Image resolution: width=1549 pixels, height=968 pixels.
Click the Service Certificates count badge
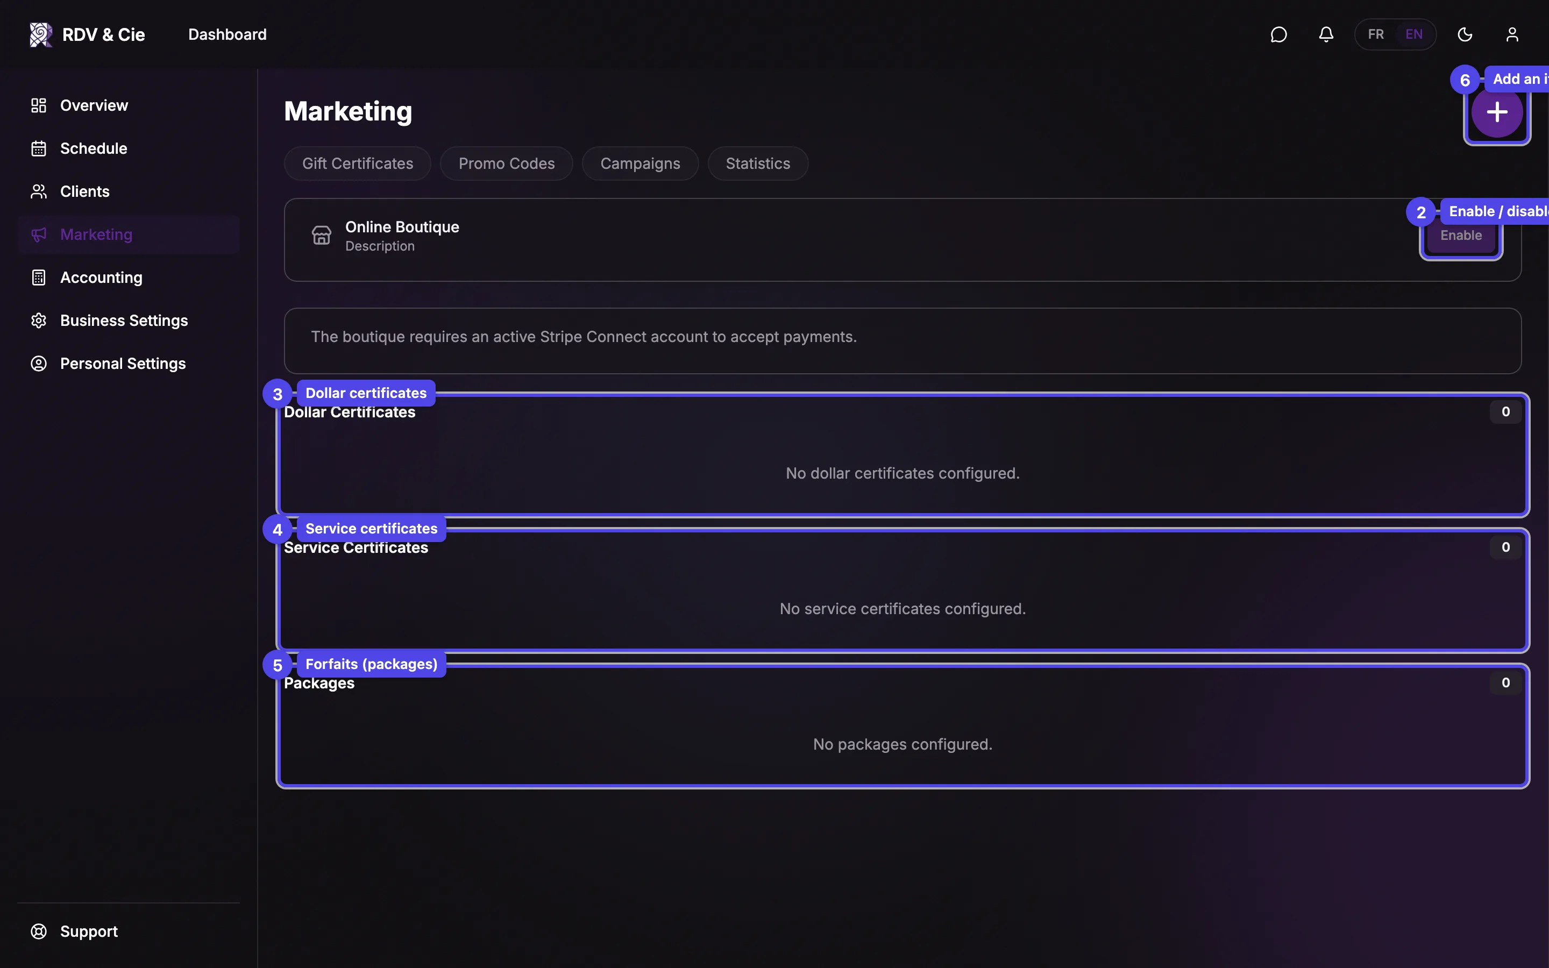click(1505, 547)
